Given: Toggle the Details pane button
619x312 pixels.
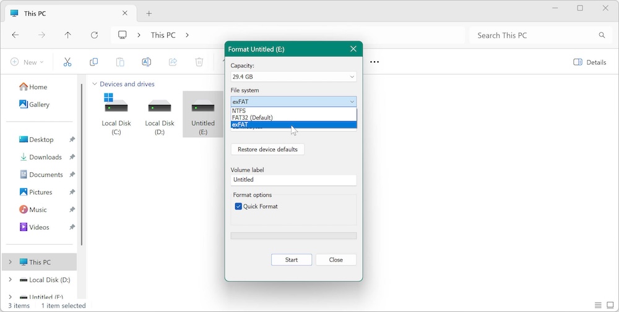Looking at the screenshot, I should pos(589,62).
